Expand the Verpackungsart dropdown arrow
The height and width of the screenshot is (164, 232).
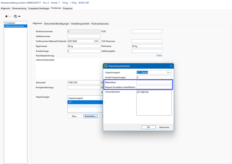tap(170, 73)
